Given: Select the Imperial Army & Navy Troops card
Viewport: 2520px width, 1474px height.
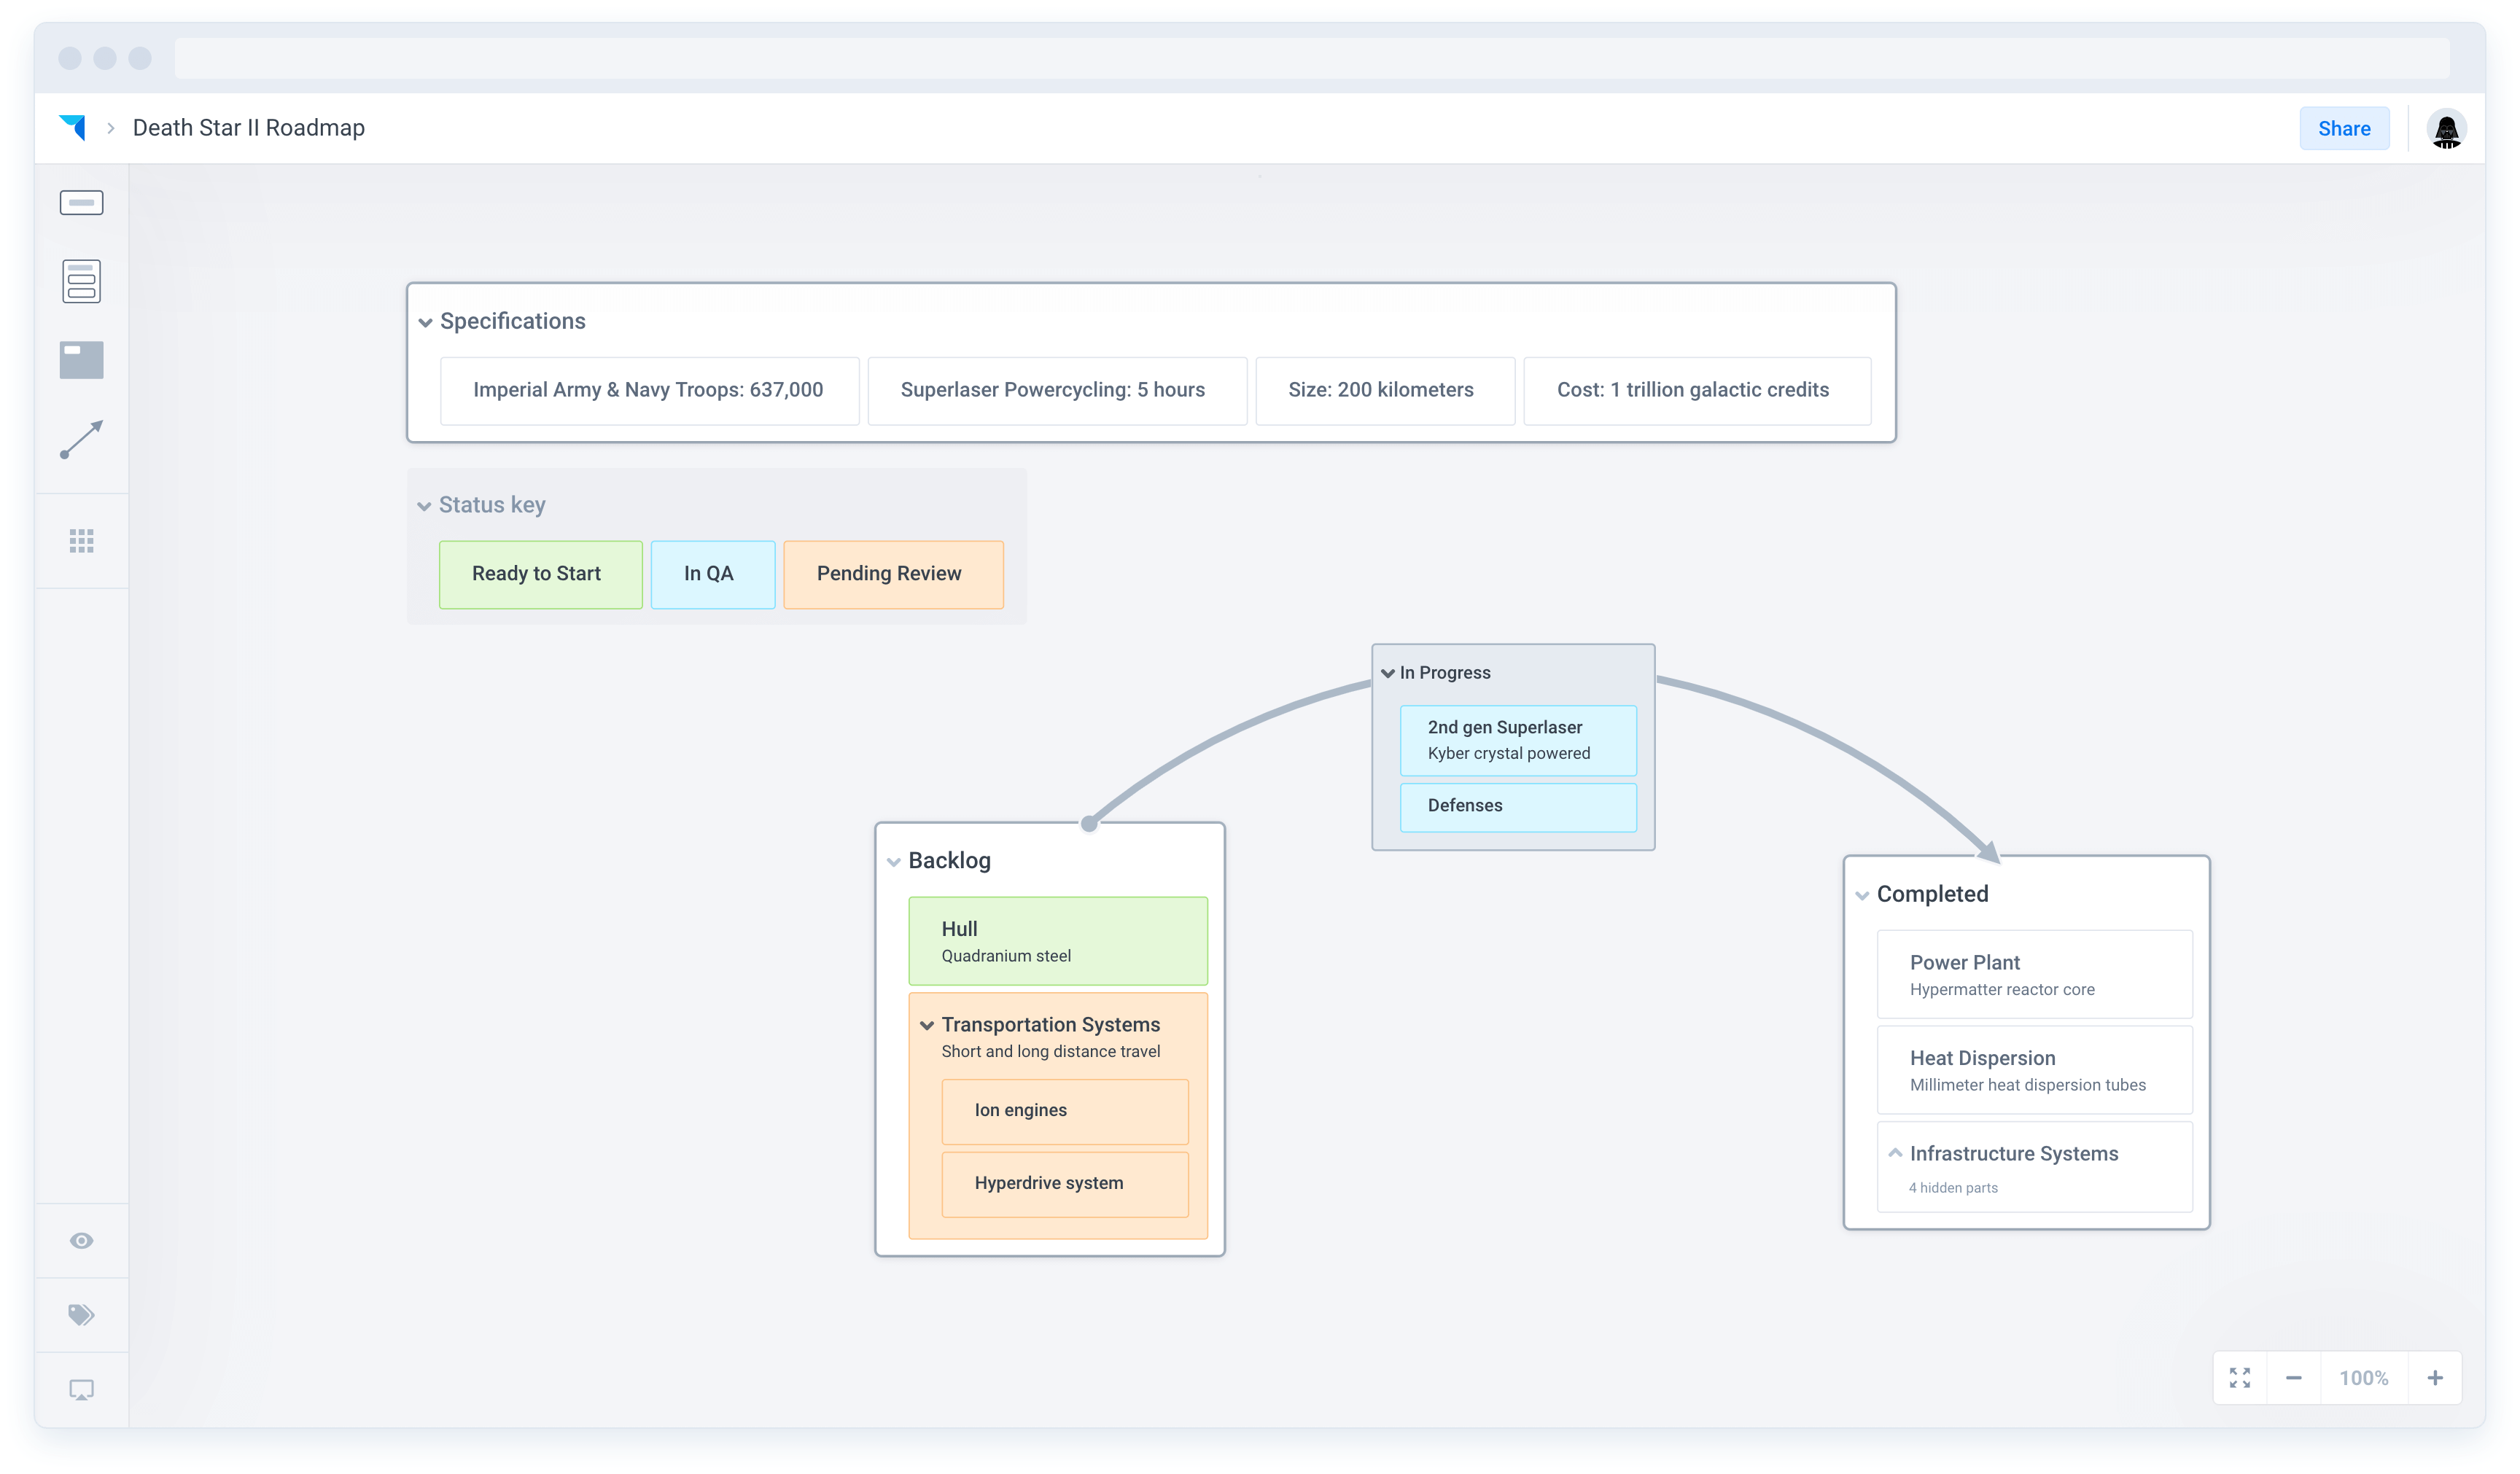Looking at the screenshot, I should pos(649,390).
